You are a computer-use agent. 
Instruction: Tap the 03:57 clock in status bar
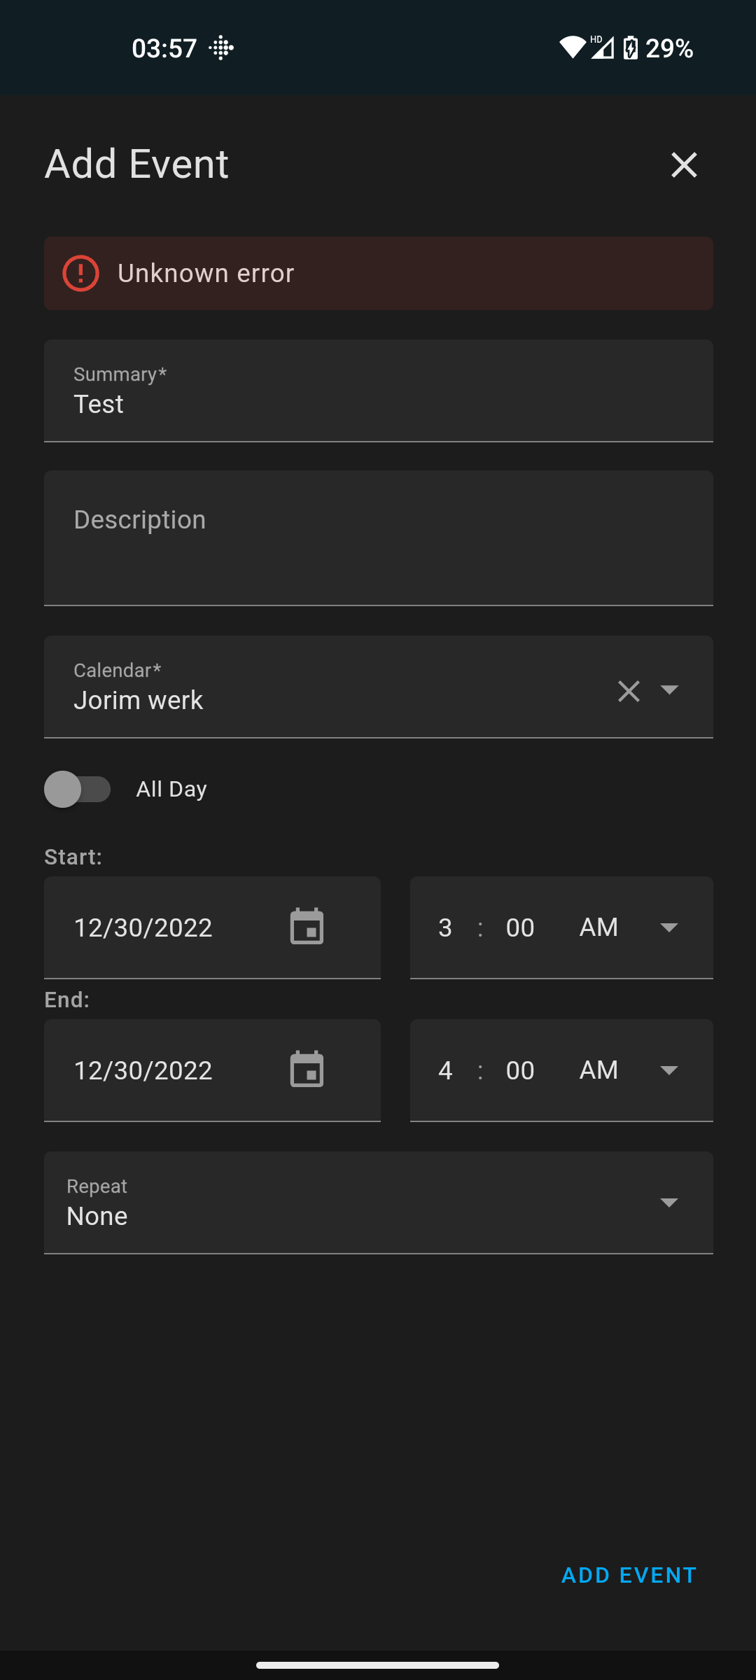[x=164, y=48]
